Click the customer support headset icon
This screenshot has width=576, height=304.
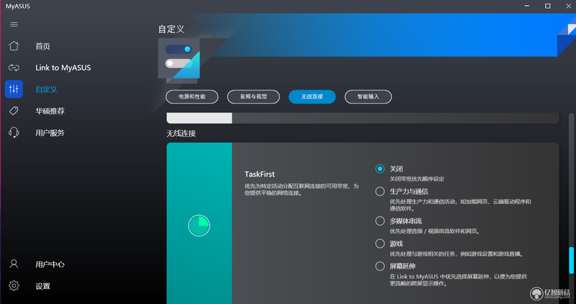click(x=14, y=132)
